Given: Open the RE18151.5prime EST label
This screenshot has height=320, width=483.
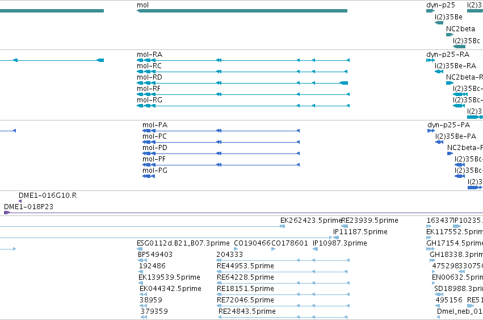Looking at the screenshot, I should tap(246, 289).
